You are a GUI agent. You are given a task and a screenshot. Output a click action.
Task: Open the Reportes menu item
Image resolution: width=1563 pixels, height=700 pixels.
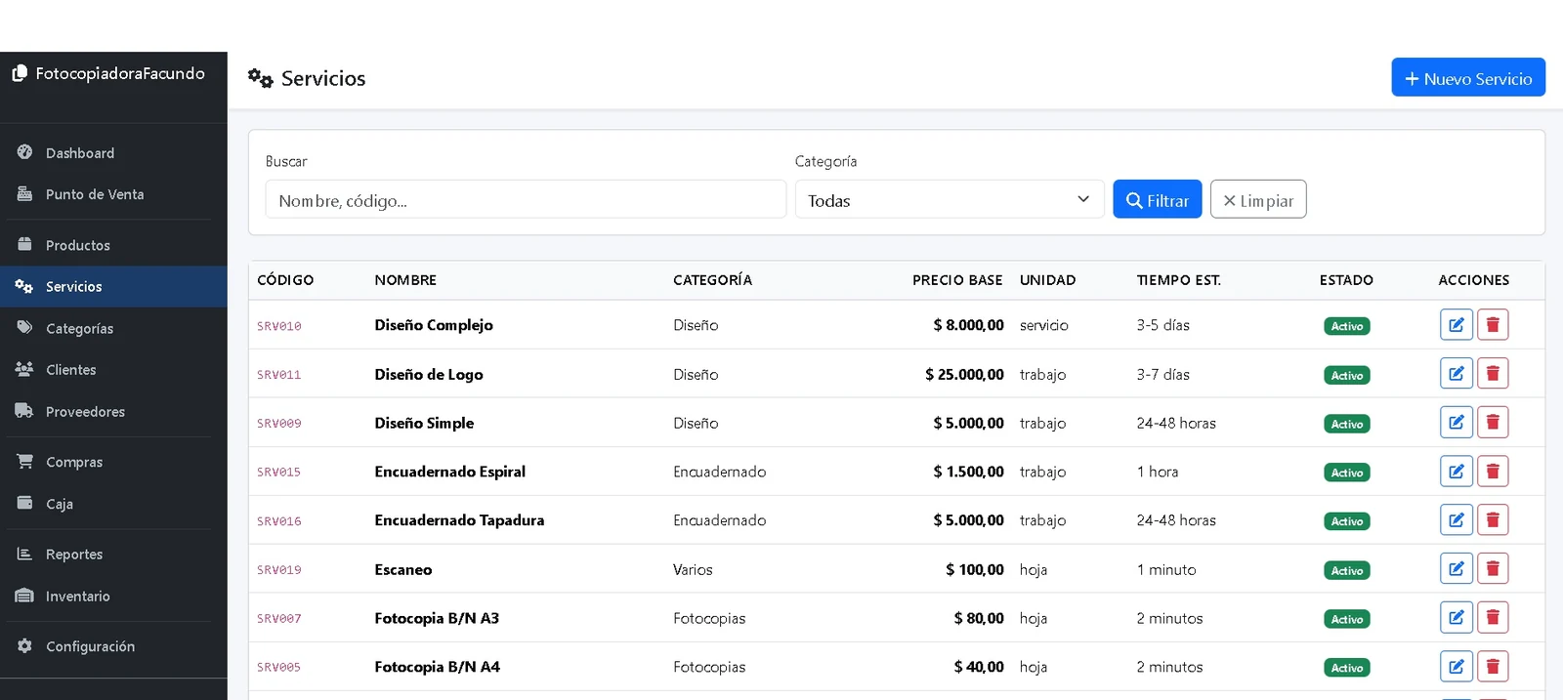point(113,554)
